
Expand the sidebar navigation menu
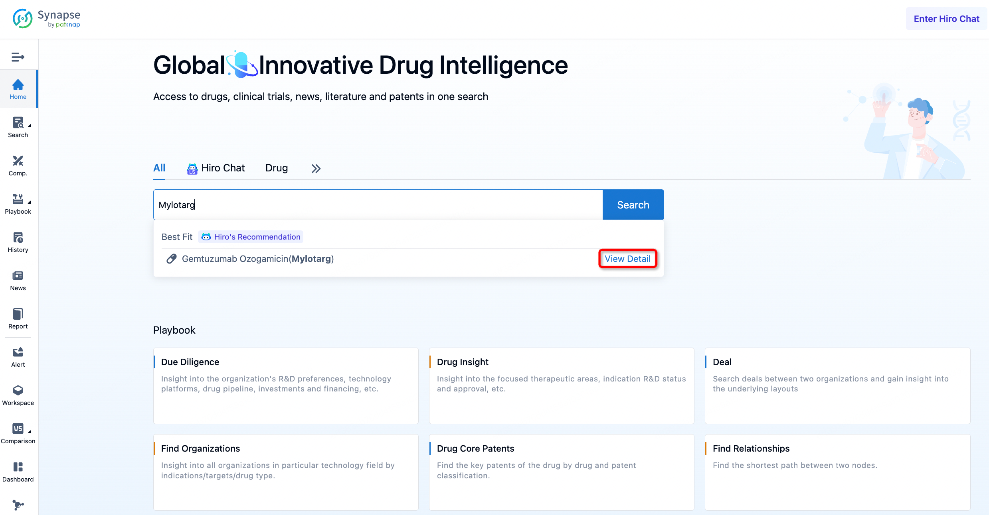coord(18,57)
